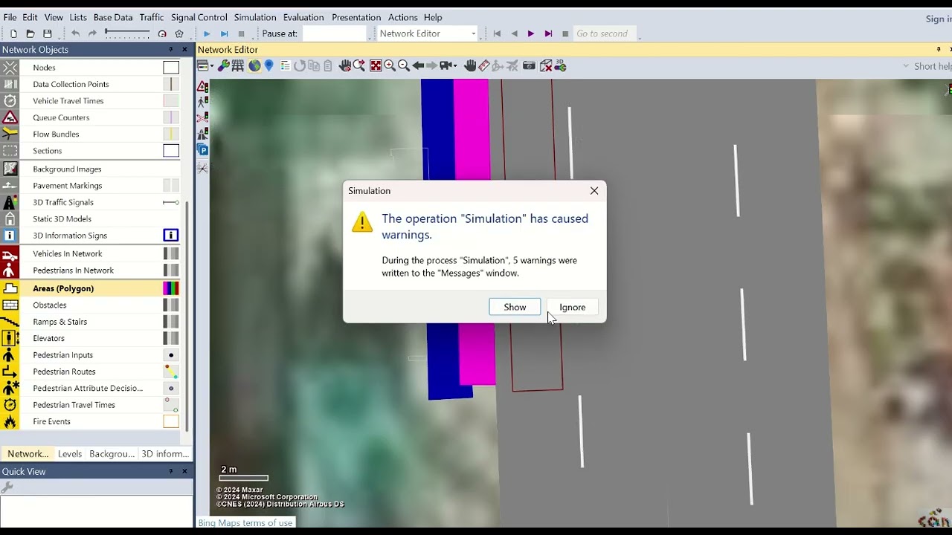Toggle Fire Events visibility icon
Image resolution: width=952 pixels, height=535 pixels.
click(10, 421)
